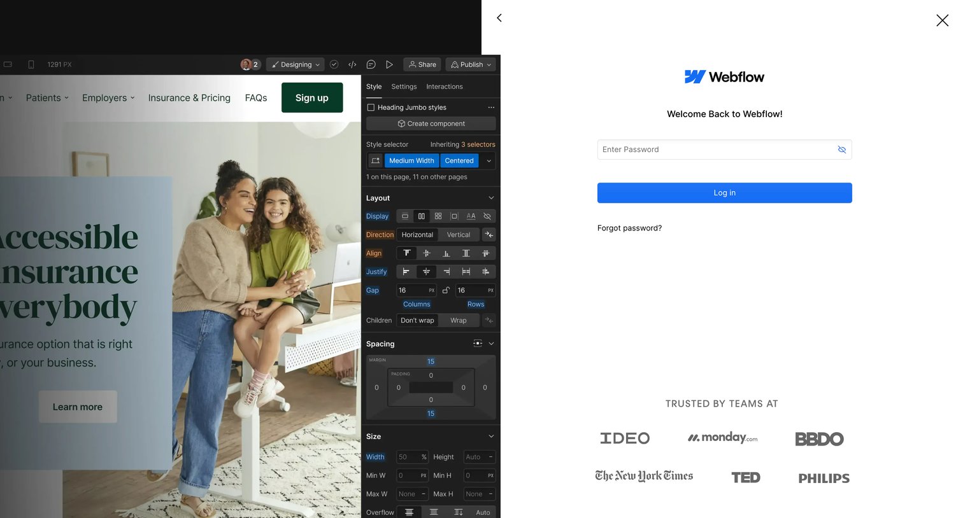Open the Forgot password link

click(629, 228)
